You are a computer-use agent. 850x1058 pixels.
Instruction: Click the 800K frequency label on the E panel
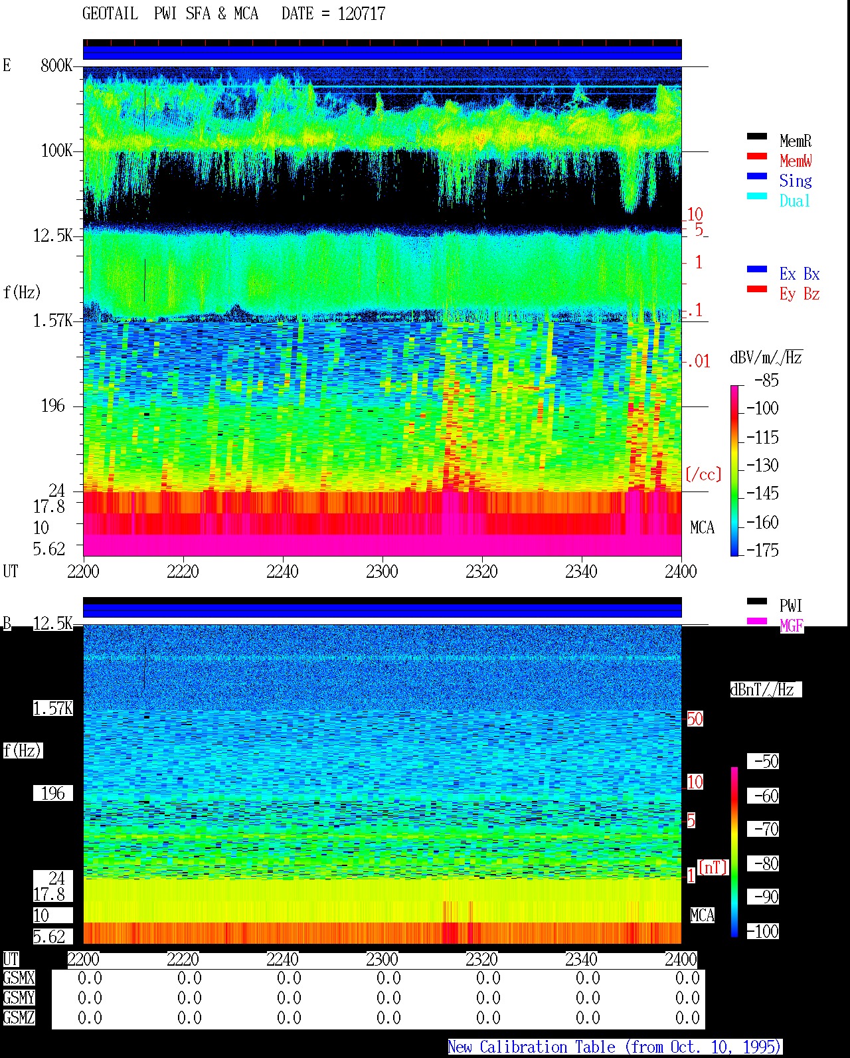(56, 65)
